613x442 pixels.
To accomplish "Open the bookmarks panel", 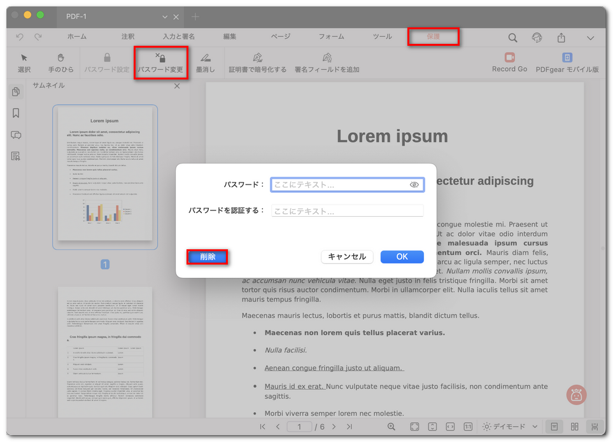I will pyautogui.click(x=15, y=113).
